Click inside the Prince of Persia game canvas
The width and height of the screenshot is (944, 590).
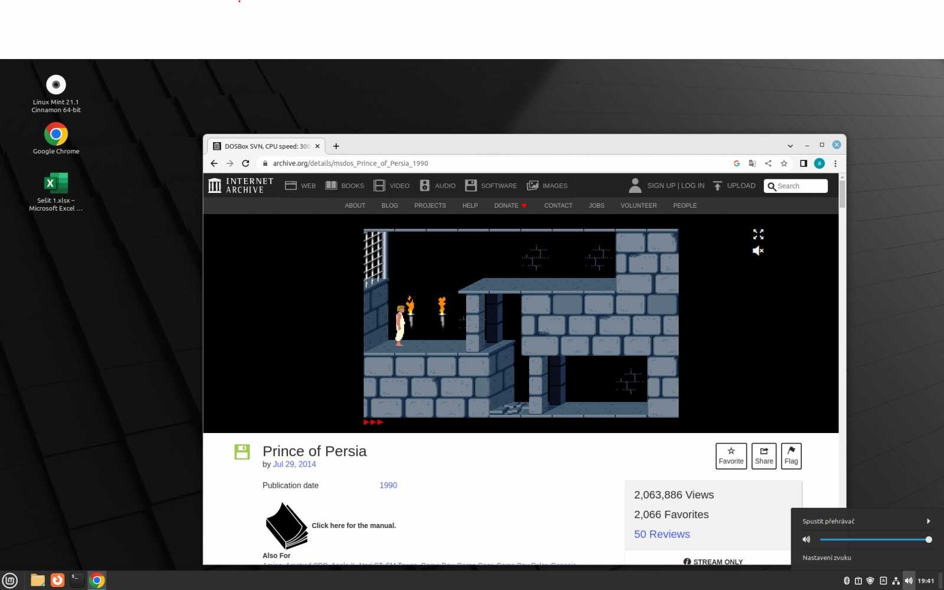coord(521,323)
